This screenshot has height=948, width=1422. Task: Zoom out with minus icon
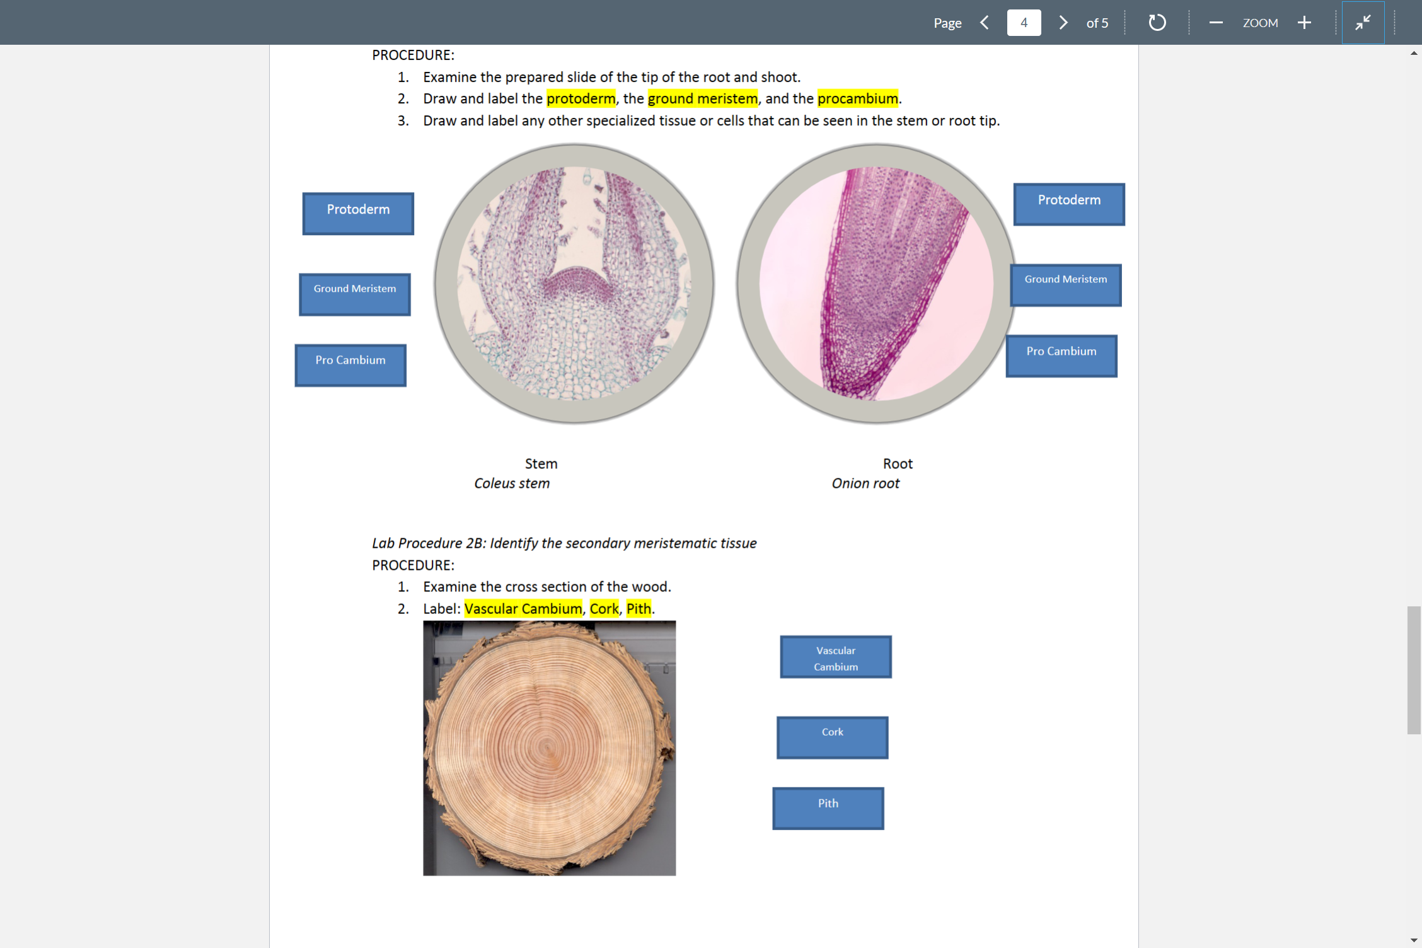(1216, 23)
